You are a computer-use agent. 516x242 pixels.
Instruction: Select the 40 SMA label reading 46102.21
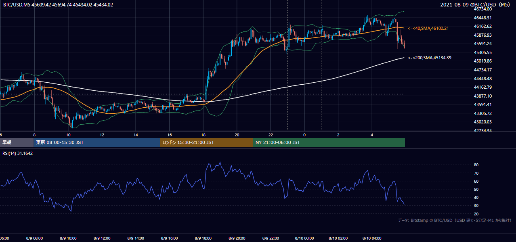coord(428,28)
